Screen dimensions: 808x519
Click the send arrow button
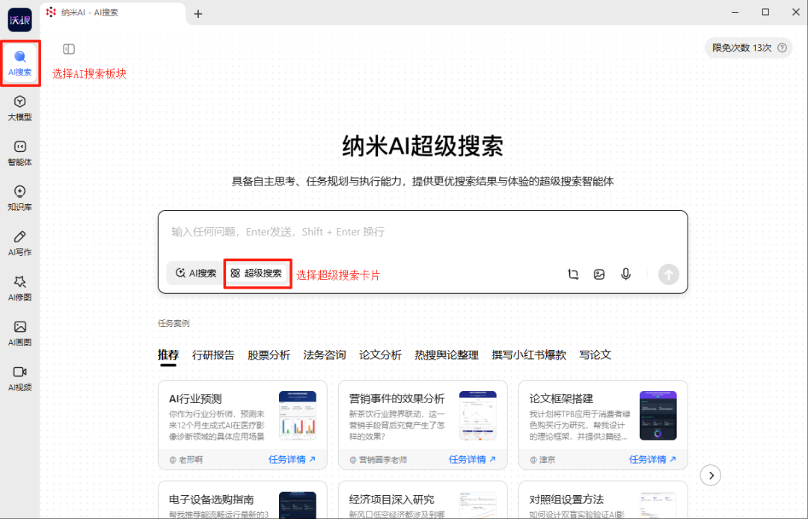(668, 274)
